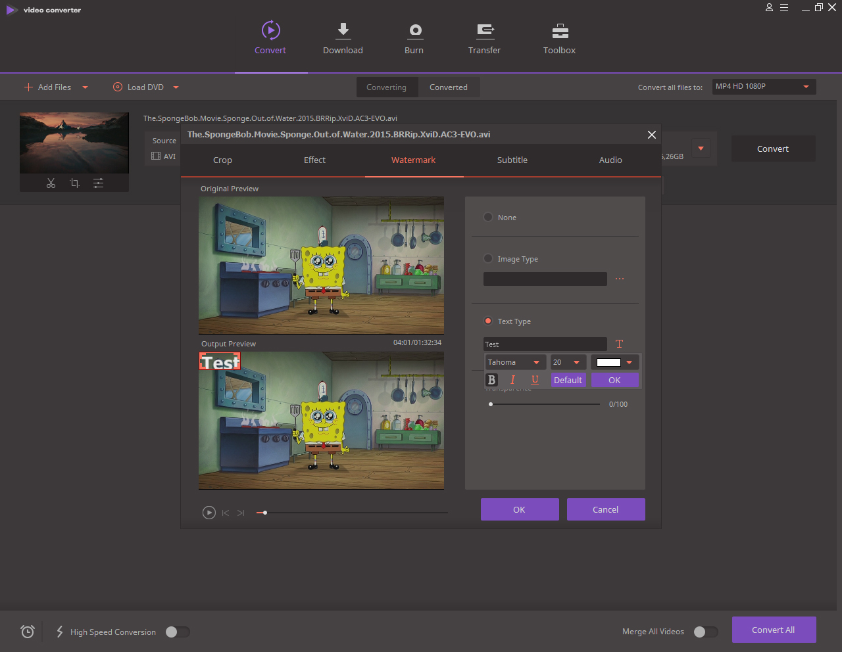Click the Cancel button
This screenshot has height=652, width=842.
coord(606,509)
